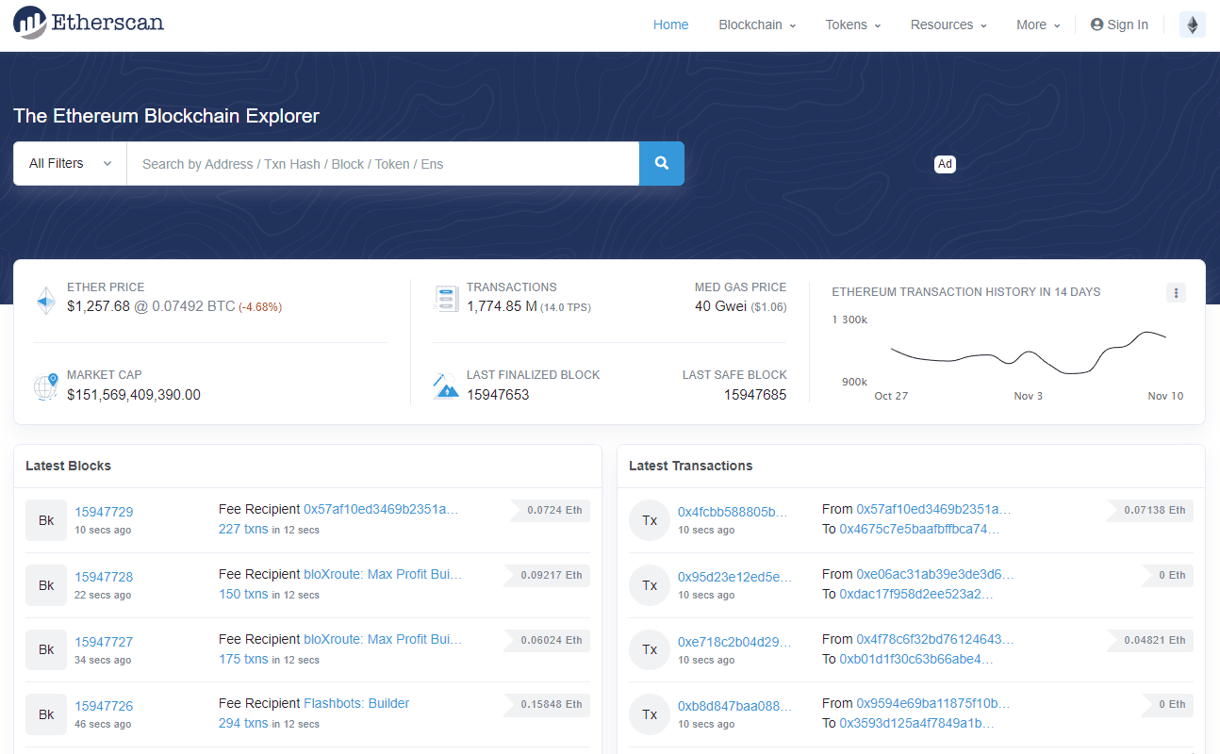This screenshot has width=1220, height=754.
Task: Go to the Home nav item
Action: click(x=671, y=25)
